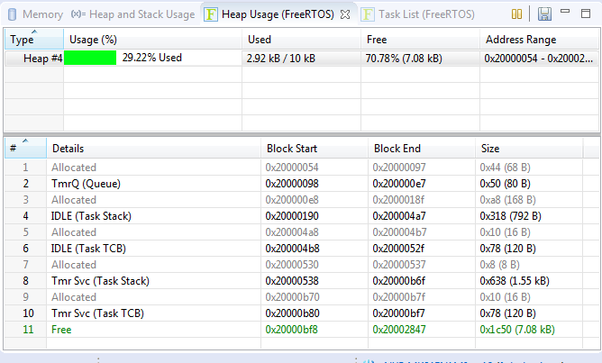This screenshot has height=363, width=602.
Task: Click the Heap Usage tab F icon
Action: pyautogui.click(x=210, y=14)
